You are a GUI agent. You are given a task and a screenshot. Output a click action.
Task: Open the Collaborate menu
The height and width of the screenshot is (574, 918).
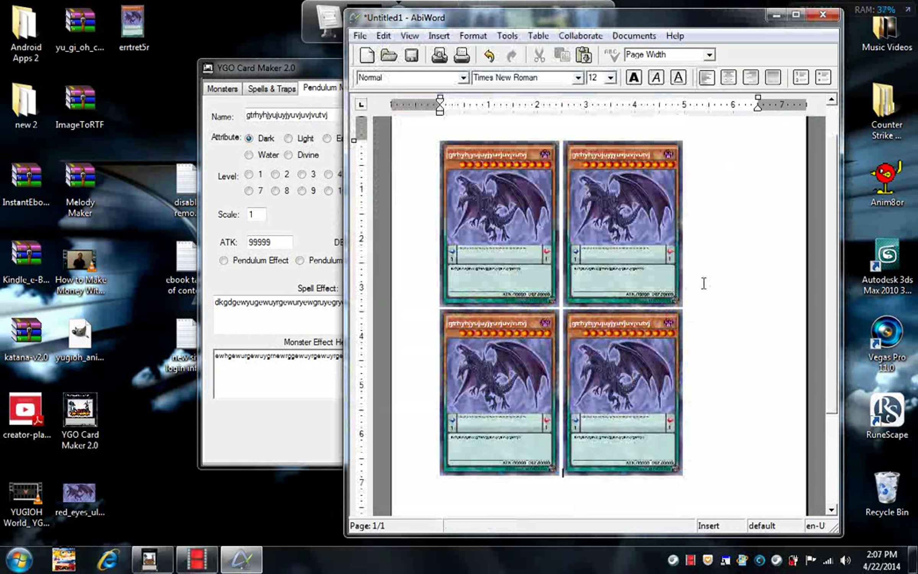pos(580,36)
